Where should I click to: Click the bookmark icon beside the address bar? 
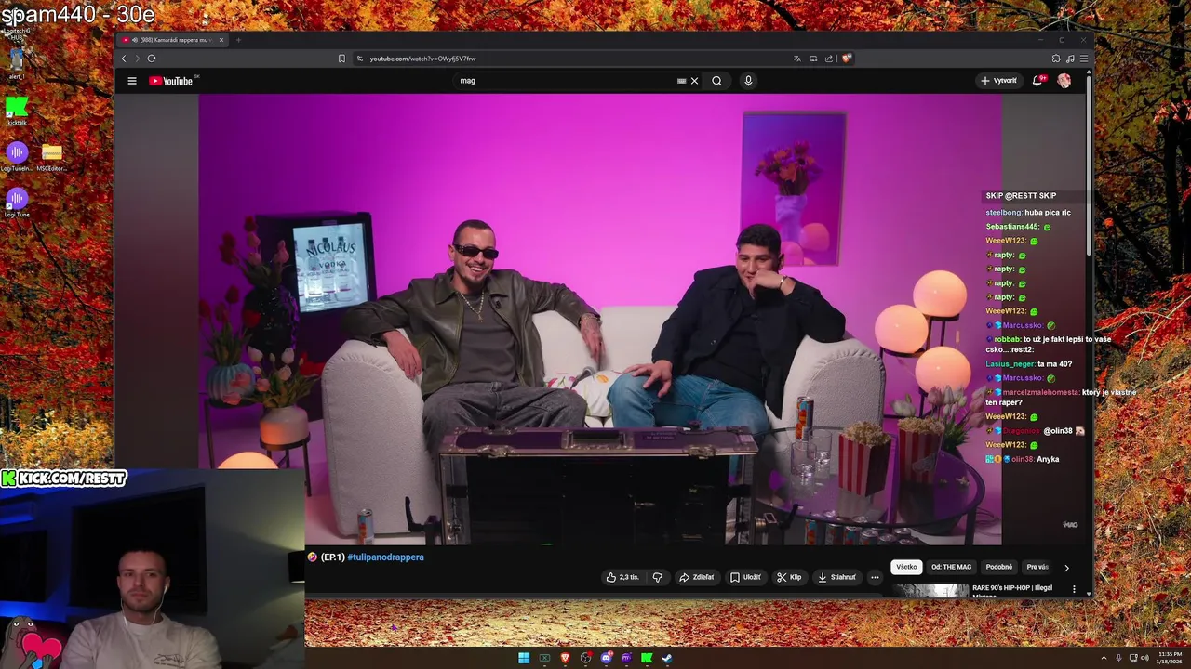341,59
